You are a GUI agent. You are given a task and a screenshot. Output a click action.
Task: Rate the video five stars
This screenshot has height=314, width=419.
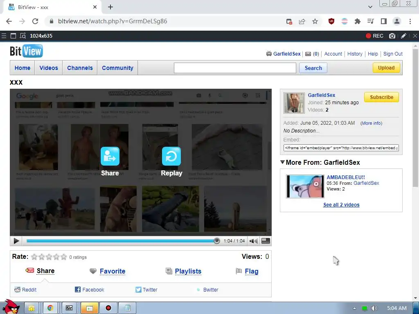(x=63, y=257)
